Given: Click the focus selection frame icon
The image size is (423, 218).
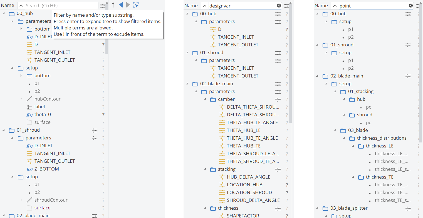Looking at the screenshot, I should 136,4.
